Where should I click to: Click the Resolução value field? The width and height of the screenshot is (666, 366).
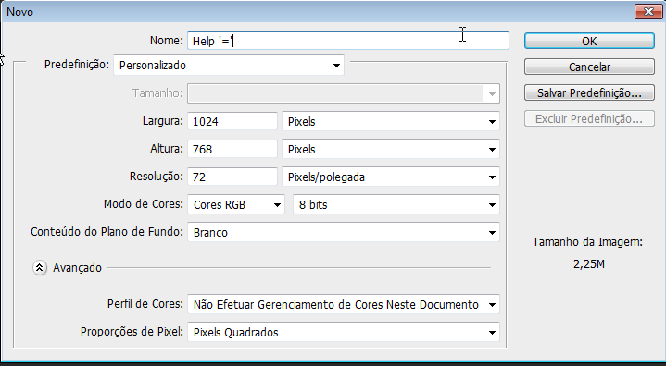coord(232,177)
